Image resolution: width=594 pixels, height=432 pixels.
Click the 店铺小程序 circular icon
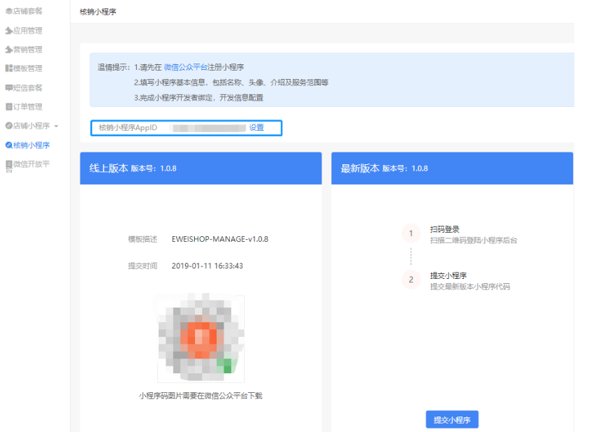click(8, 126)
